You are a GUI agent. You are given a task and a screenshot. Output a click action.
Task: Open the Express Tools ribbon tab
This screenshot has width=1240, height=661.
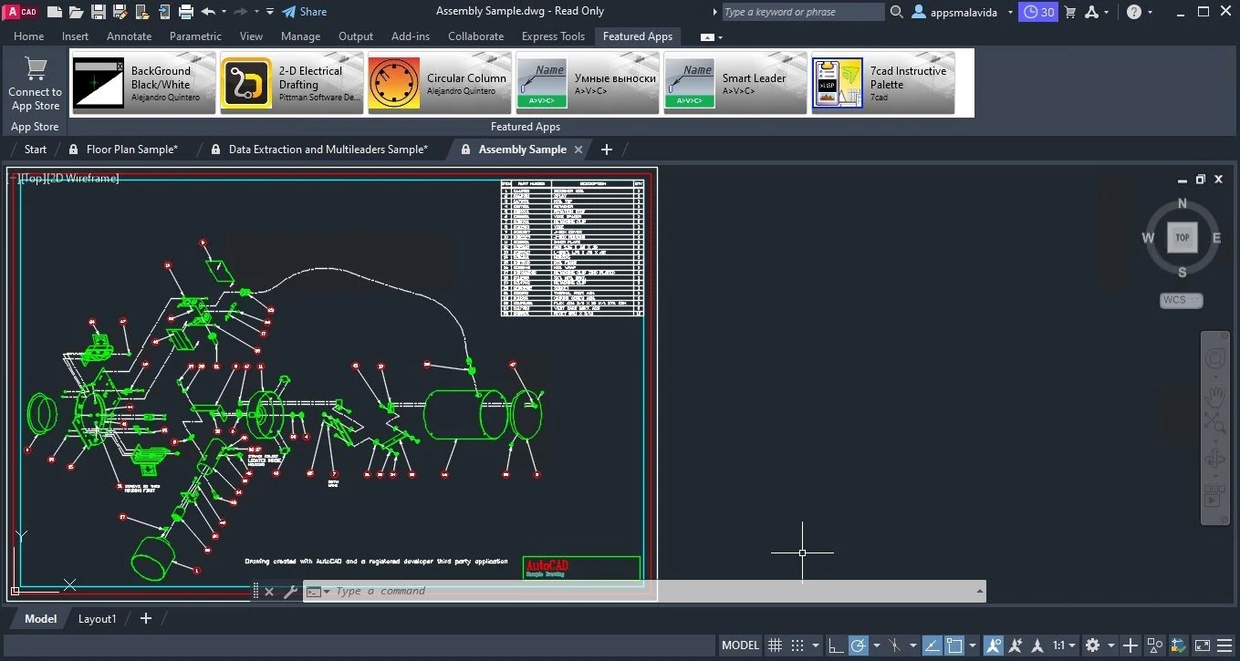553,36
